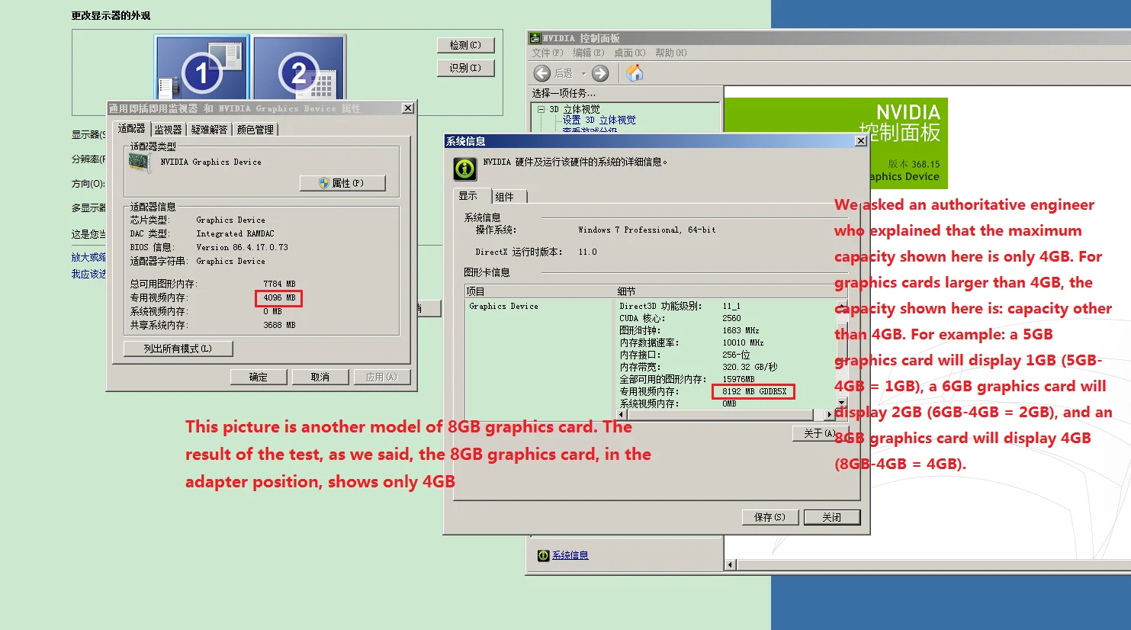Click the icon beside the 系统信息 link
Viewport: 1131px width, 630px height.
(543, 555)
